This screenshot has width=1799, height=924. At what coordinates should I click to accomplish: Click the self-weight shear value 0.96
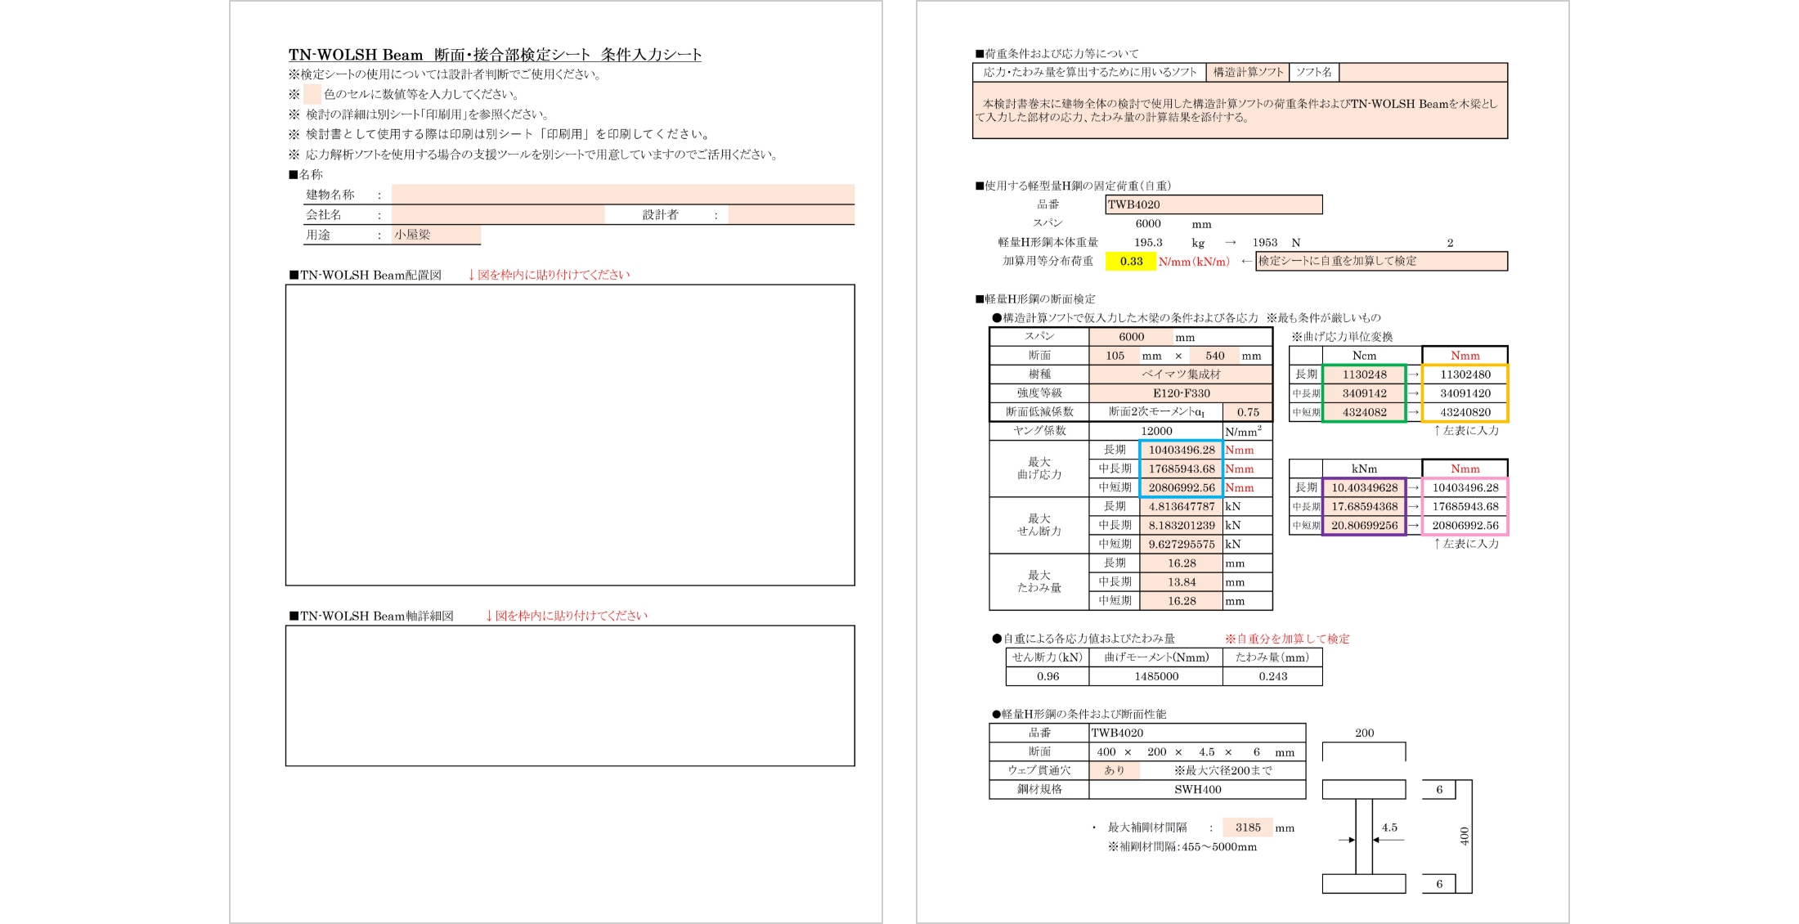pos(1048,676)
